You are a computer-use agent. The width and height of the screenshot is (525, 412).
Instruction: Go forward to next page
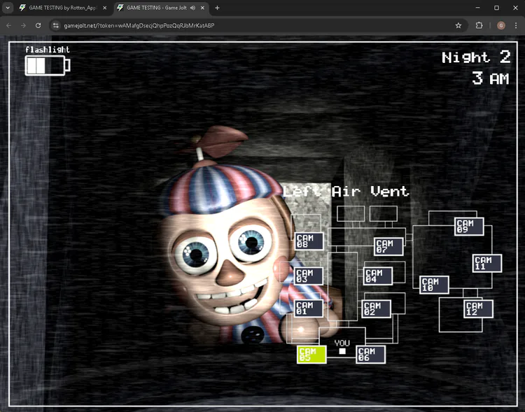pos(23,25)
